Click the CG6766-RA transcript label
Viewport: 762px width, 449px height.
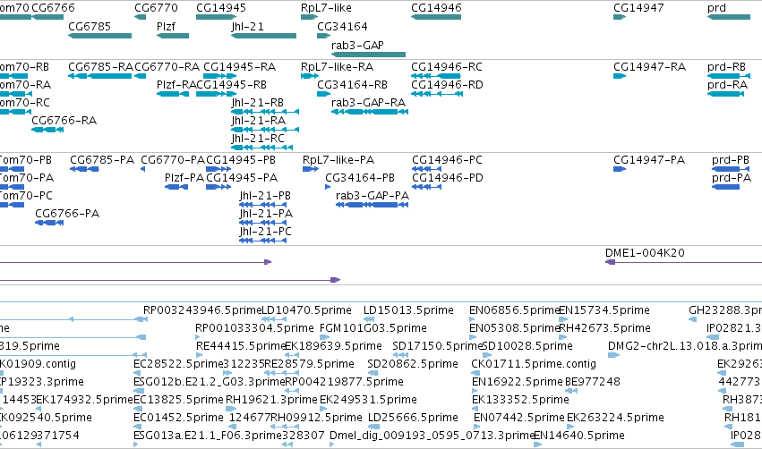tap(64, 121)
